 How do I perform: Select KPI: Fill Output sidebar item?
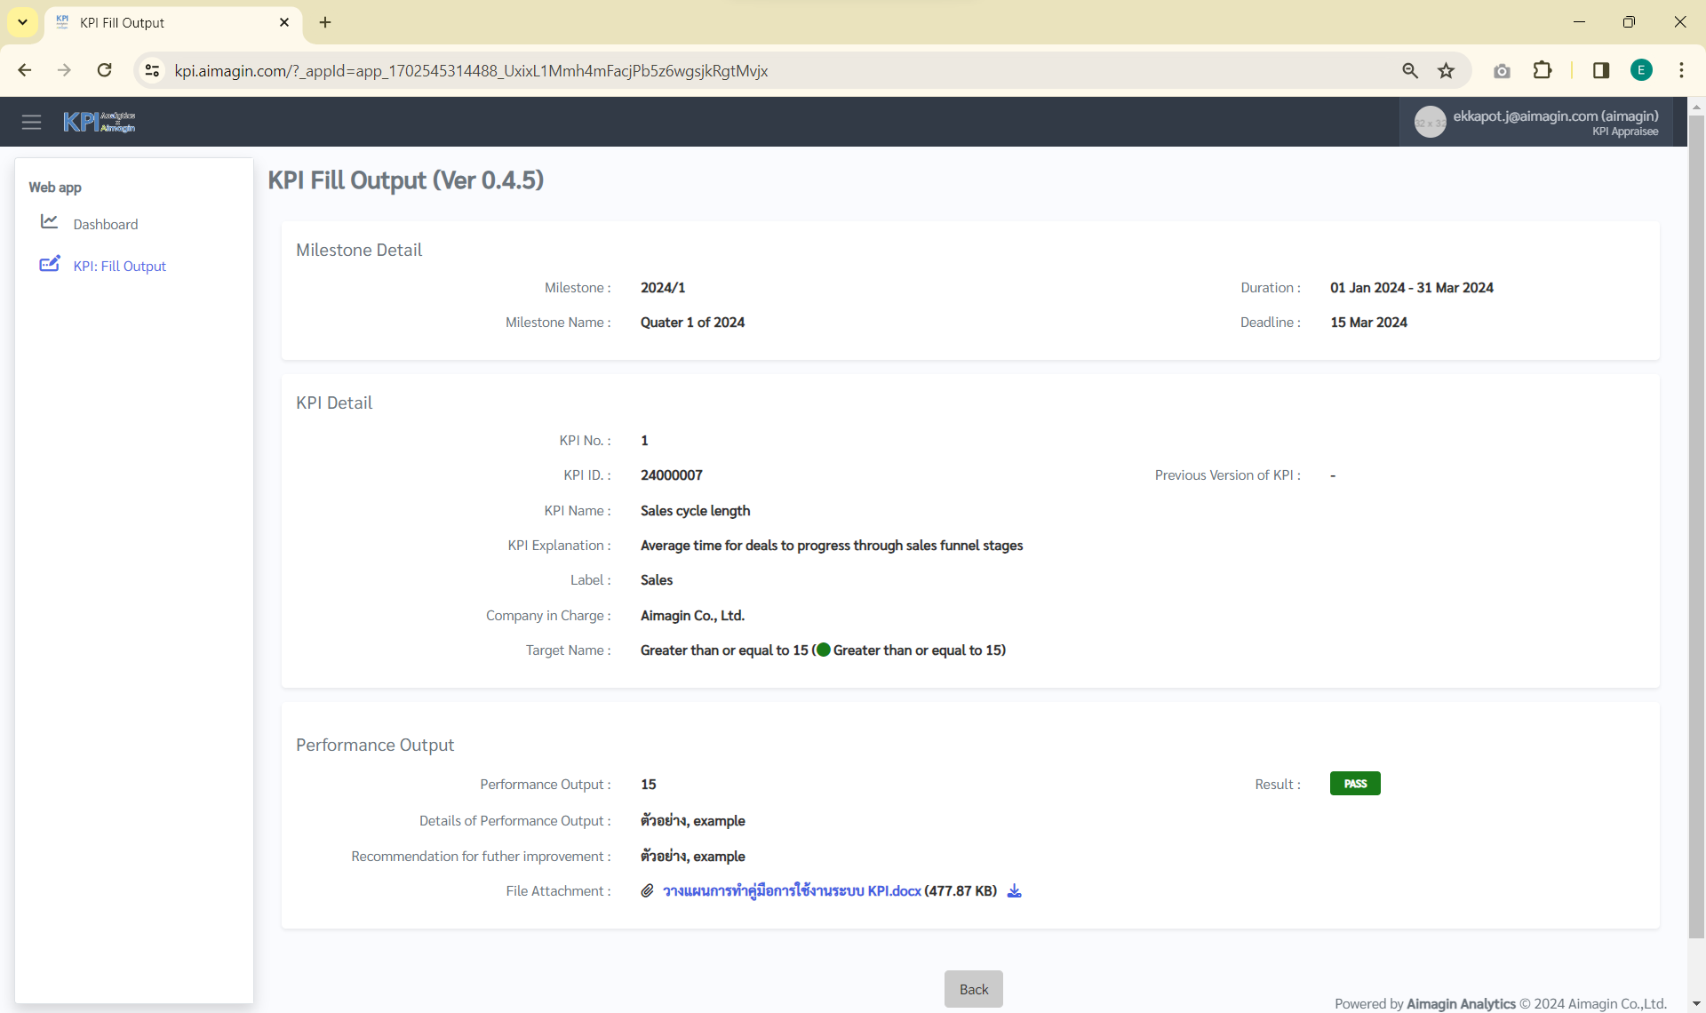[x=119, y=266]
